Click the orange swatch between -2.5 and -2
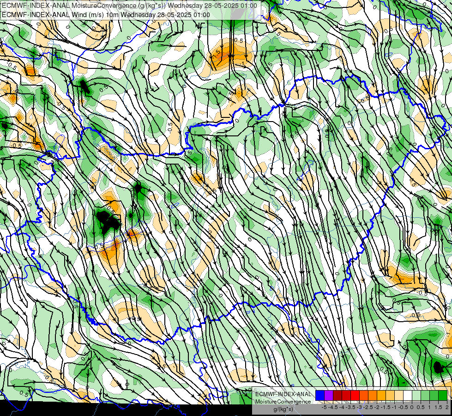The height and width of the screenshot is (416, 452). click(x=373, y=396)
